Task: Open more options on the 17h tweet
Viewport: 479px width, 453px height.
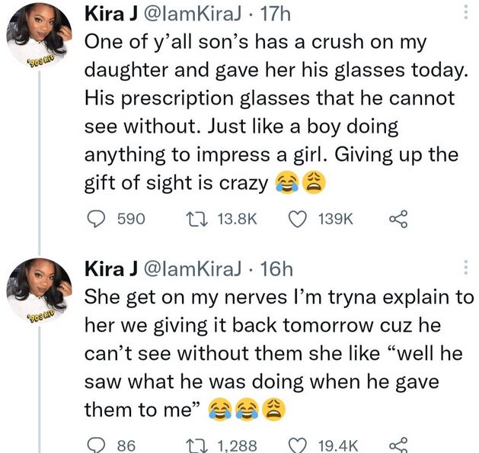Action: coord(465,14)
